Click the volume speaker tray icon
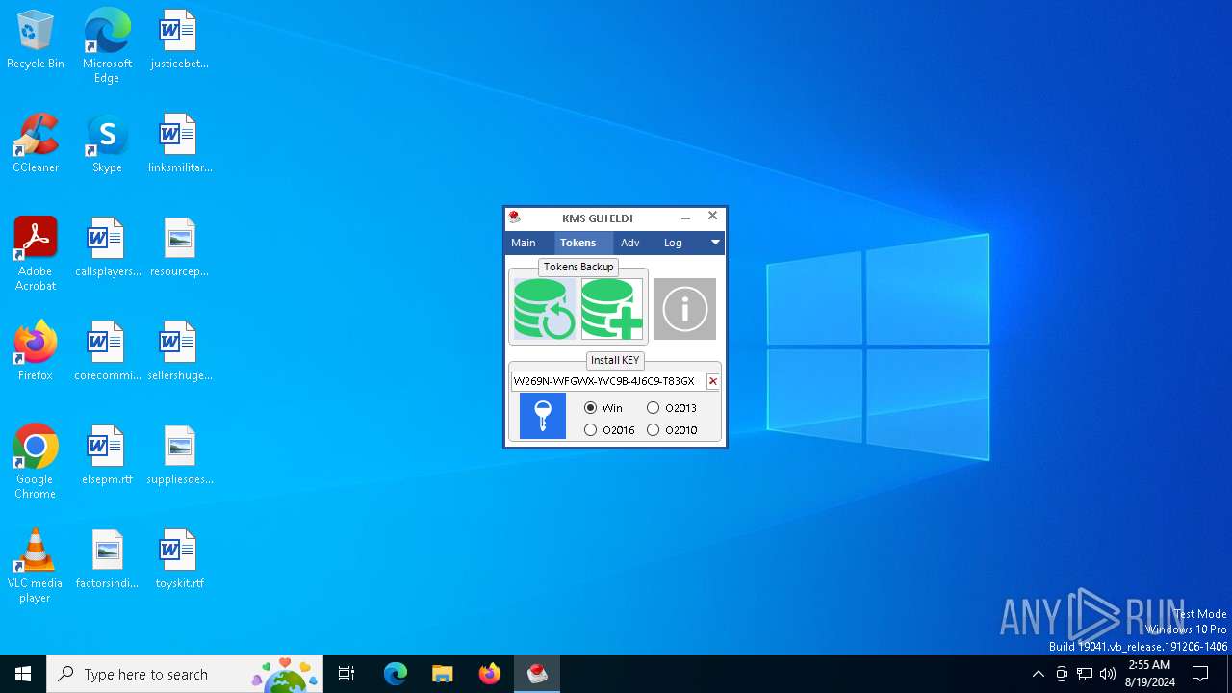The image size is (1232, 693). pyautogui.click(x=1108, y=674)
